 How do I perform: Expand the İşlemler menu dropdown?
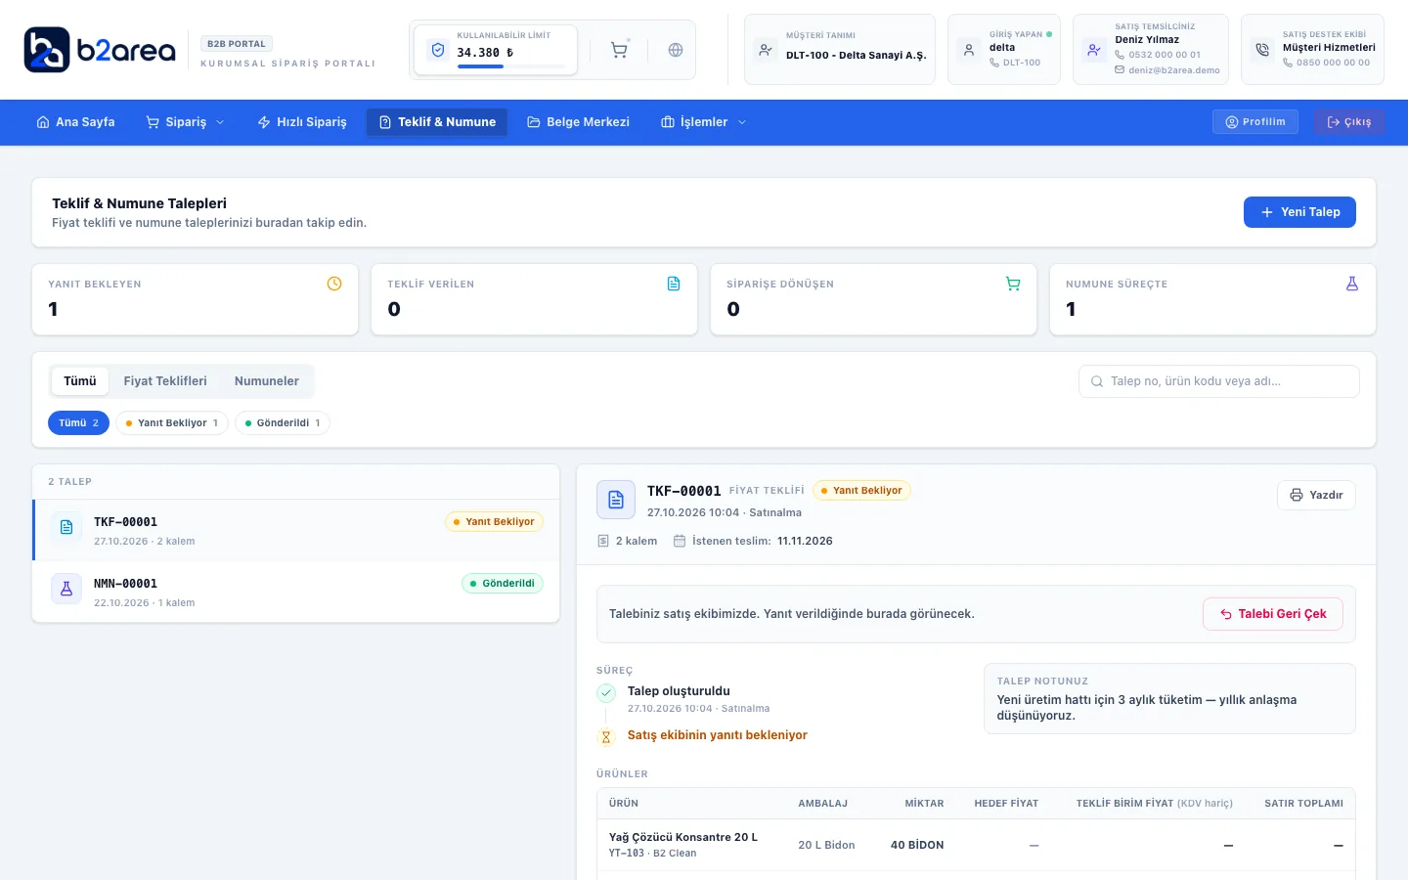[x=704, y=122]
